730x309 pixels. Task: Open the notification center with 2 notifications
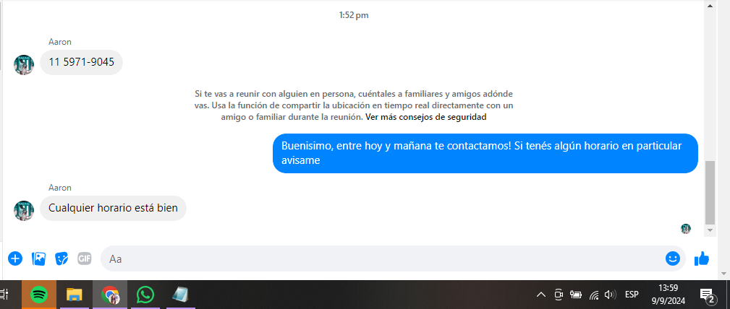click(707, 295)
